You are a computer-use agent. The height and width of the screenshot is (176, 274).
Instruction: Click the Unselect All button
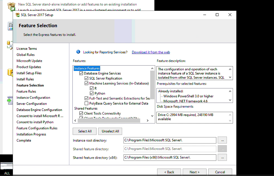[x=110, y=131]
